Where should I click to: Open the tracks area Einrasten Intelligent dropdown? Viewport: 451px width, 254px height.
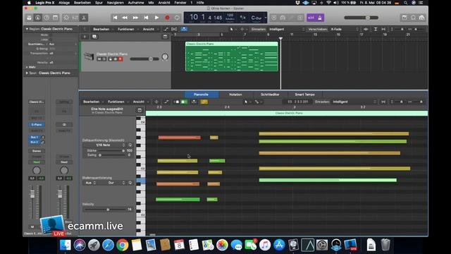tap(287, 29)
